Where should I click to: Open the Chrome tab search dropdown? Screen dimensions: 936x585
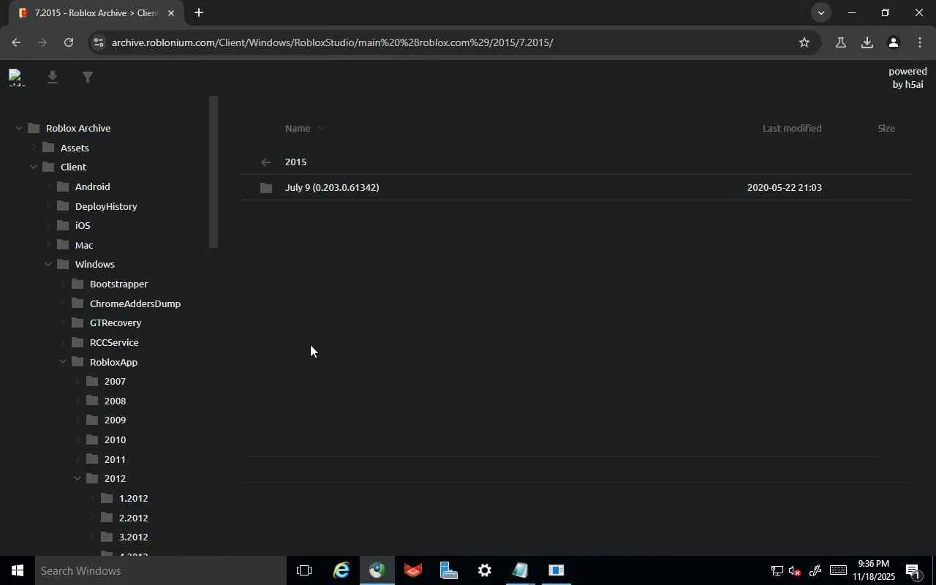[x=820, y=12]
